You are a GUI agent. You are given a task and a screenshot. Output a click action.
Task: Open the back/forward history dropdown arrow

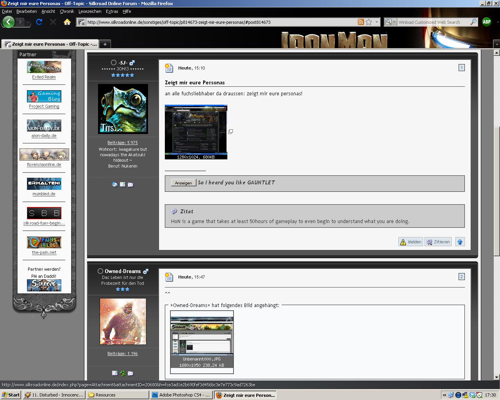[x=28, y=22]
